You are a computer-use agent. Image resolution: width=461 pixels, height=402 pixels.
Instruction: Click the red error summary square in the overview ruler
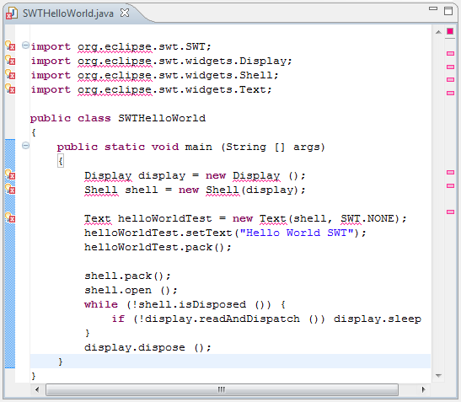click(450, 31)
